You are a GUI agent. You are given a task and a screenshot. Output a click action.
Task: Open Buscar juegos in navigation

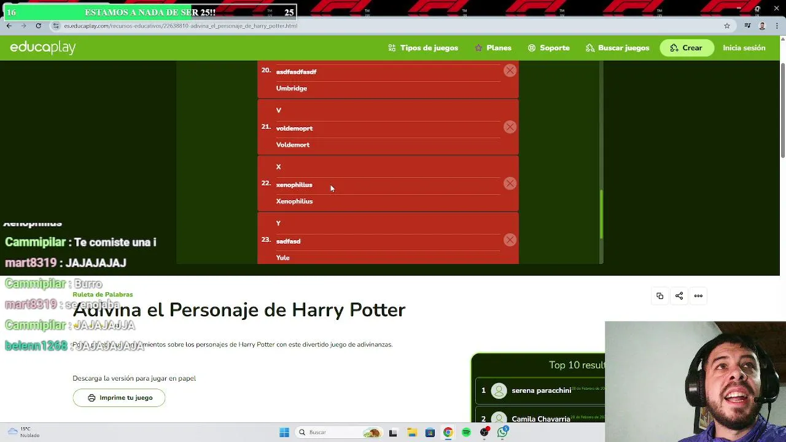tap(618, 48)
